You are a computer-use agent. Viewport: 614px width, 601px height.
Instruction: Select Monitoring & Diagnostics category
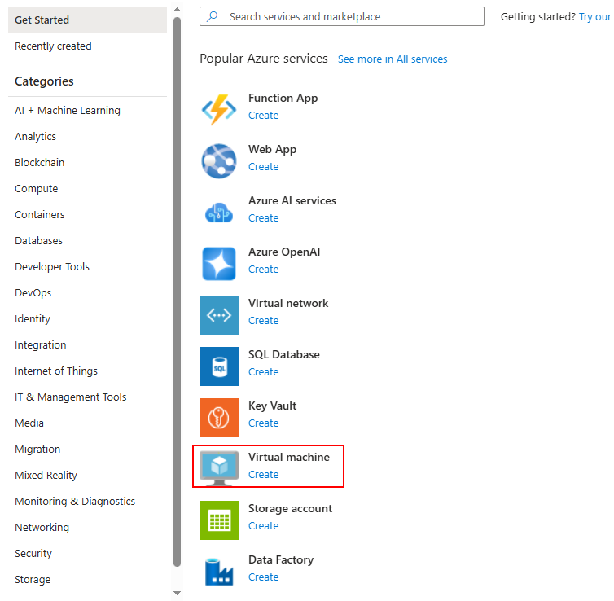[x=75, y=502]
